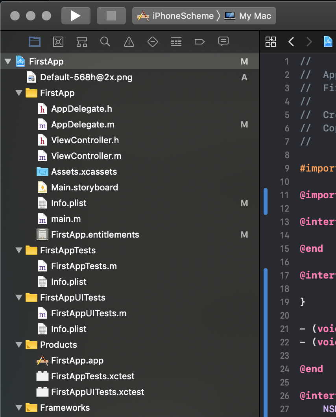Open the Report navigator speech bubble icon
This screenshot has height=417, width=336.
pos(223,41)
